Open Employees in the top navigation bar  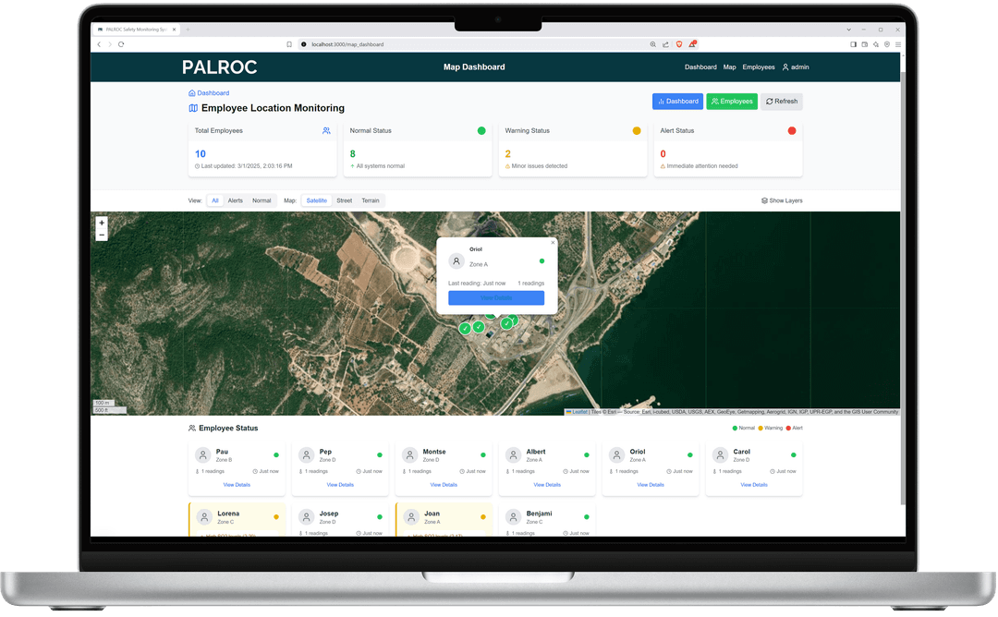click(x=759, y=67)
